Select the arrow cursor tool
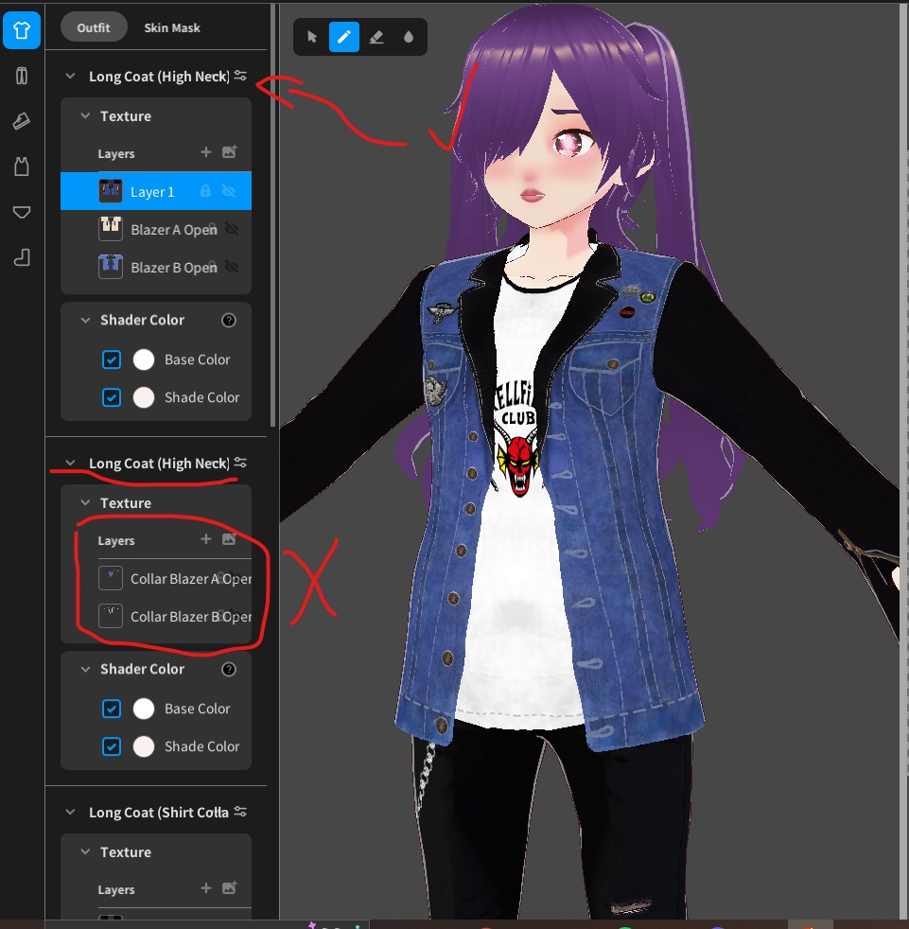This screenshot has width=909, height=929. point(312,37)
